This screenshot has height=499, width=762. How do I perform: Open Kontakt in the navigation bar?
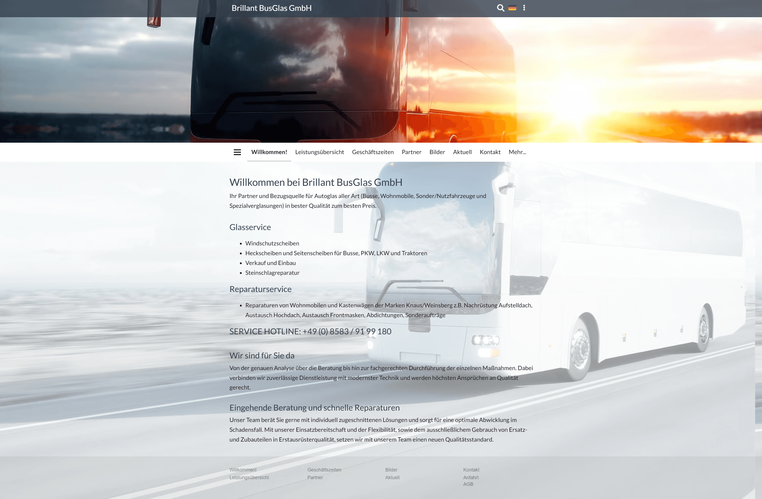tap(490, 152)
